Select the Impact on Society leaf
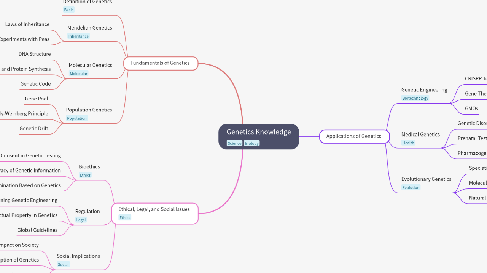 [x=19, y=245]
